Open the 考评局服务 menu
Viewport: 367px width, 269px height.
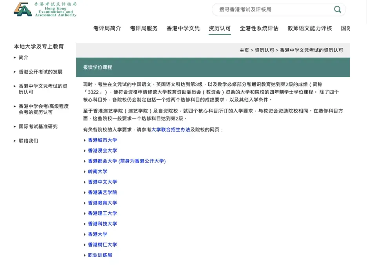(144, 28)
